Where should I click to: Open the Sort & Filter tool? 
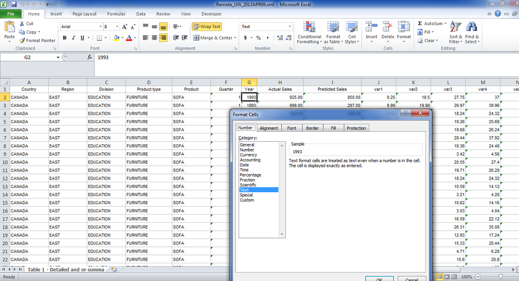click(456, 27)
